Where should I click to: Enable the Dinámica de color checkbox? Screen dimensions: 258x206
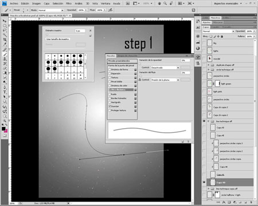[x=110, y=86]
